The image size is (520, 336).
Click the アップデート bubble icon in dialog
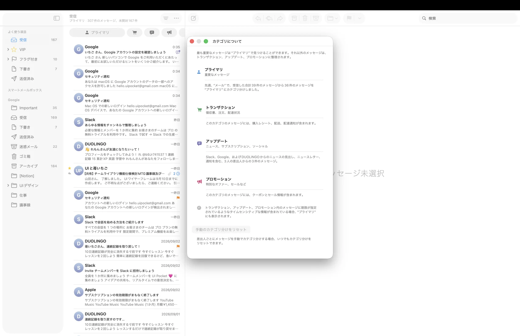199,144
